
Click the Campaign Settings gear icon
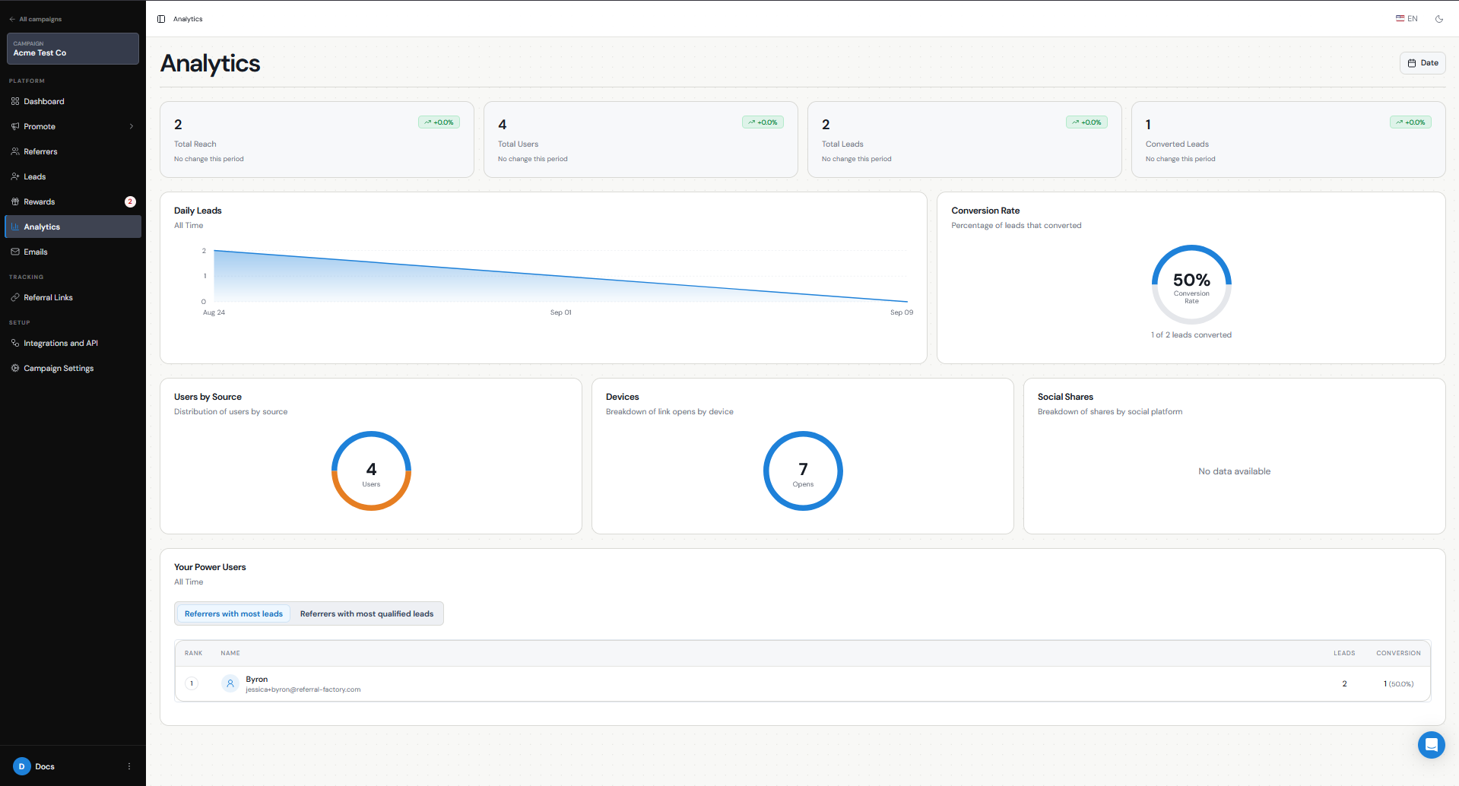15,368
